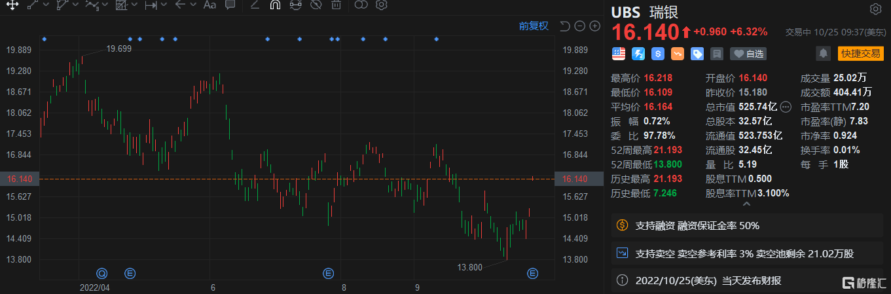The height and width of the screenshot is (294, 891).
Task: Select the Aa text annotation tool
Action: point(209,5)
